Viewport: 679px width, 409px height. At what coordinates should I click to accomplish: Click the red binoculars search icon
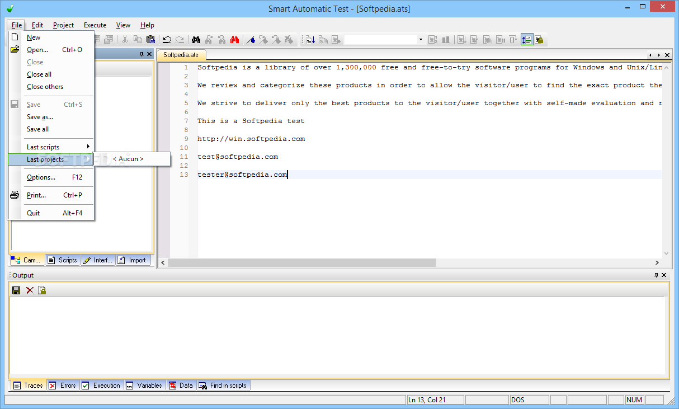[234, 39]
